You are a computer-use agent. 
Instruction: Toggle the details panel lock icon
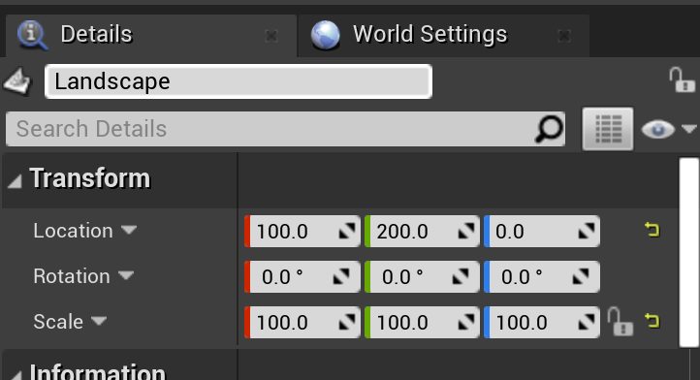[x=682, y=79]
